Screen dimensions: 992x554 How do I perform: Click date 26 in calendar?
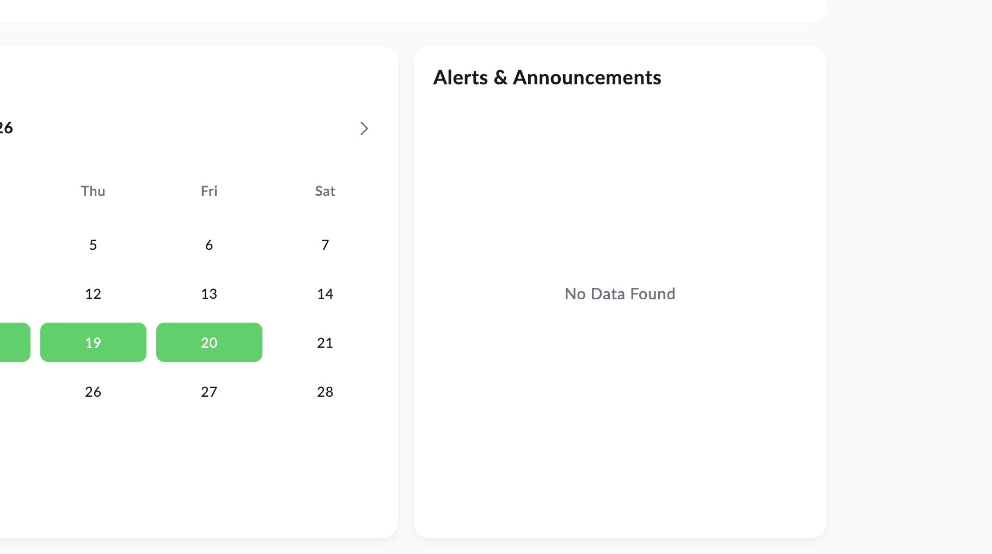pyautogui.click(x=93, y=391)
